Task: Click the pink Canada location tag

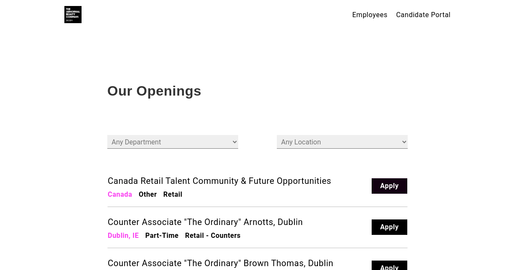Action: point(120,195)
